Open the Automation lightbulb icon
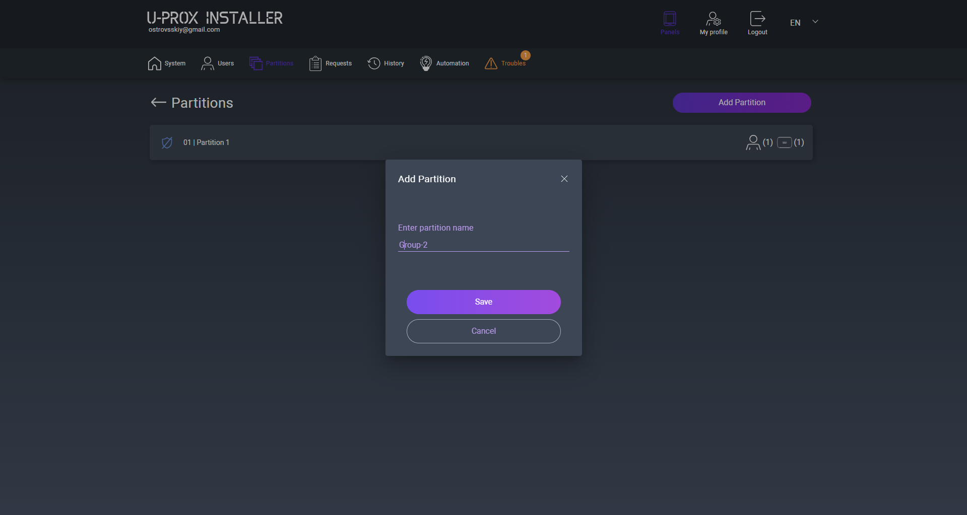 [426, 63]
